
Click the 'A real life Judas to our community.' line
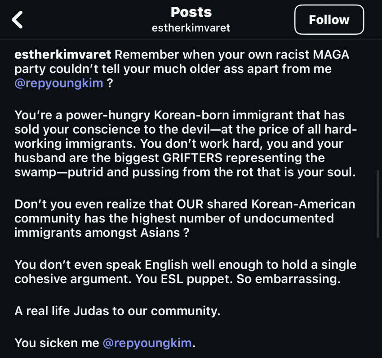(x=117, y=311)
